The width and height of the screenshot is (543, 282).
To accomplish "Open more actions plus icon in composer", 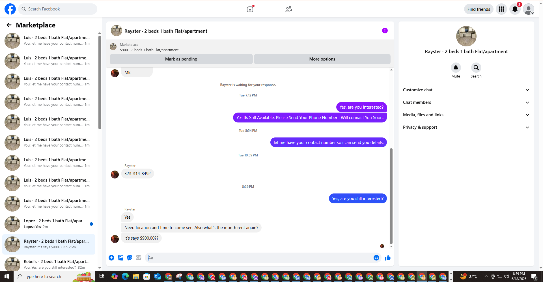I will [x=111, y=258].
